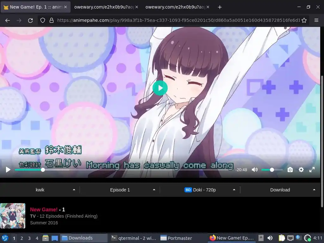Switch to the third owewary.com tab
This screenshot has height=243, width=324.
[175, 7]
